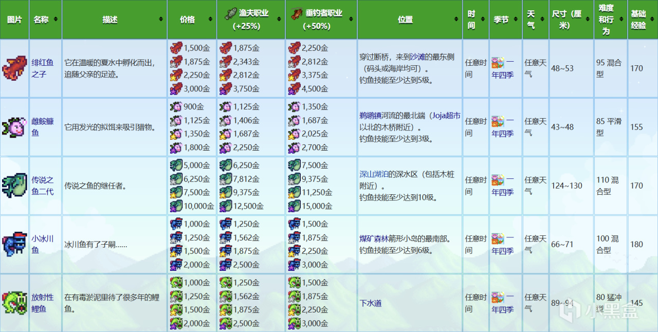Screen dimensions: 658x332
Task: Sort table by 名称 column arrows
Action: pyautogui.click(x=56, y=20)
